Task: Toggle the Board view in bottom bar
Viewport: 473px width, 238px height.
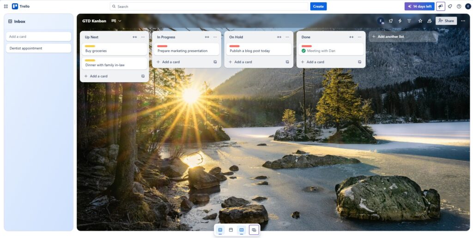Action: (241, 230)
